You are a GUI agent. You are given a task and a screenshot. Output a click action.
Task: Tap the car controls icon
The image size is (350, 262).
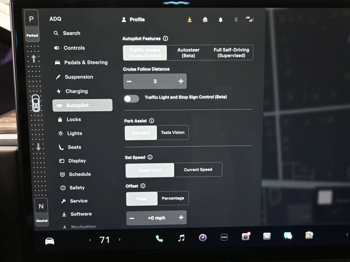coord(50,241)
